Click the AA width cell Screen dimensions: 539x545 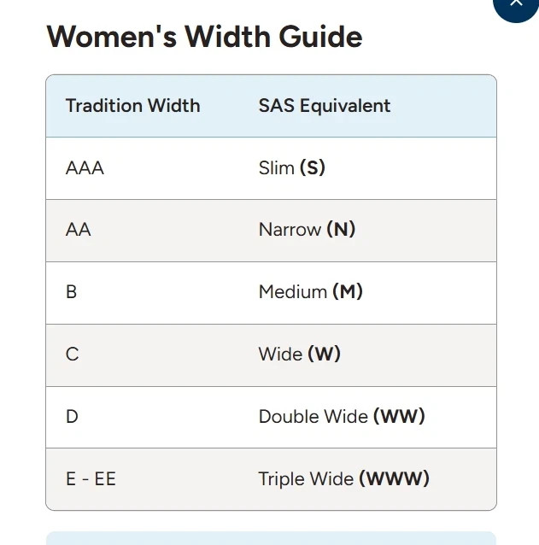pyautogui.click(x=79, y=230)
